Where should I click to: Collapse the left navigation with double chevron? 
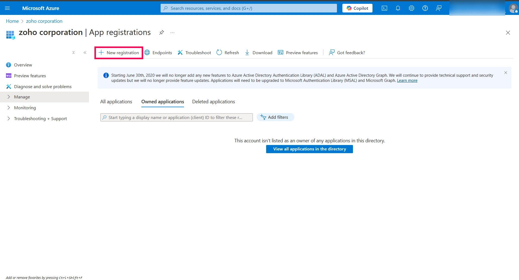[x=85, y=53]
